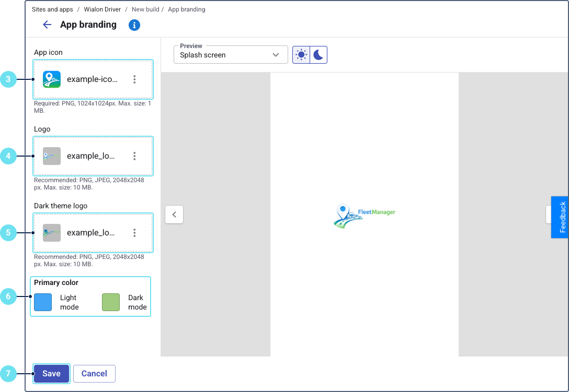Click the Primary color heading

pos(56,282)
